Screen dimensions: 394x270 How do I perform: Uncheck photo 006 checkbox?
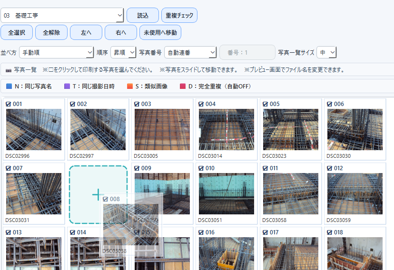pyautogui.click(x=329, y=104)
